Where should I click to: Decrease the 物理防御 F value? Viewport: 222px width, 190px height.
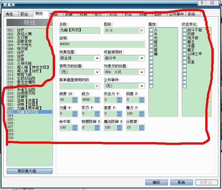(x=97, y=129)
